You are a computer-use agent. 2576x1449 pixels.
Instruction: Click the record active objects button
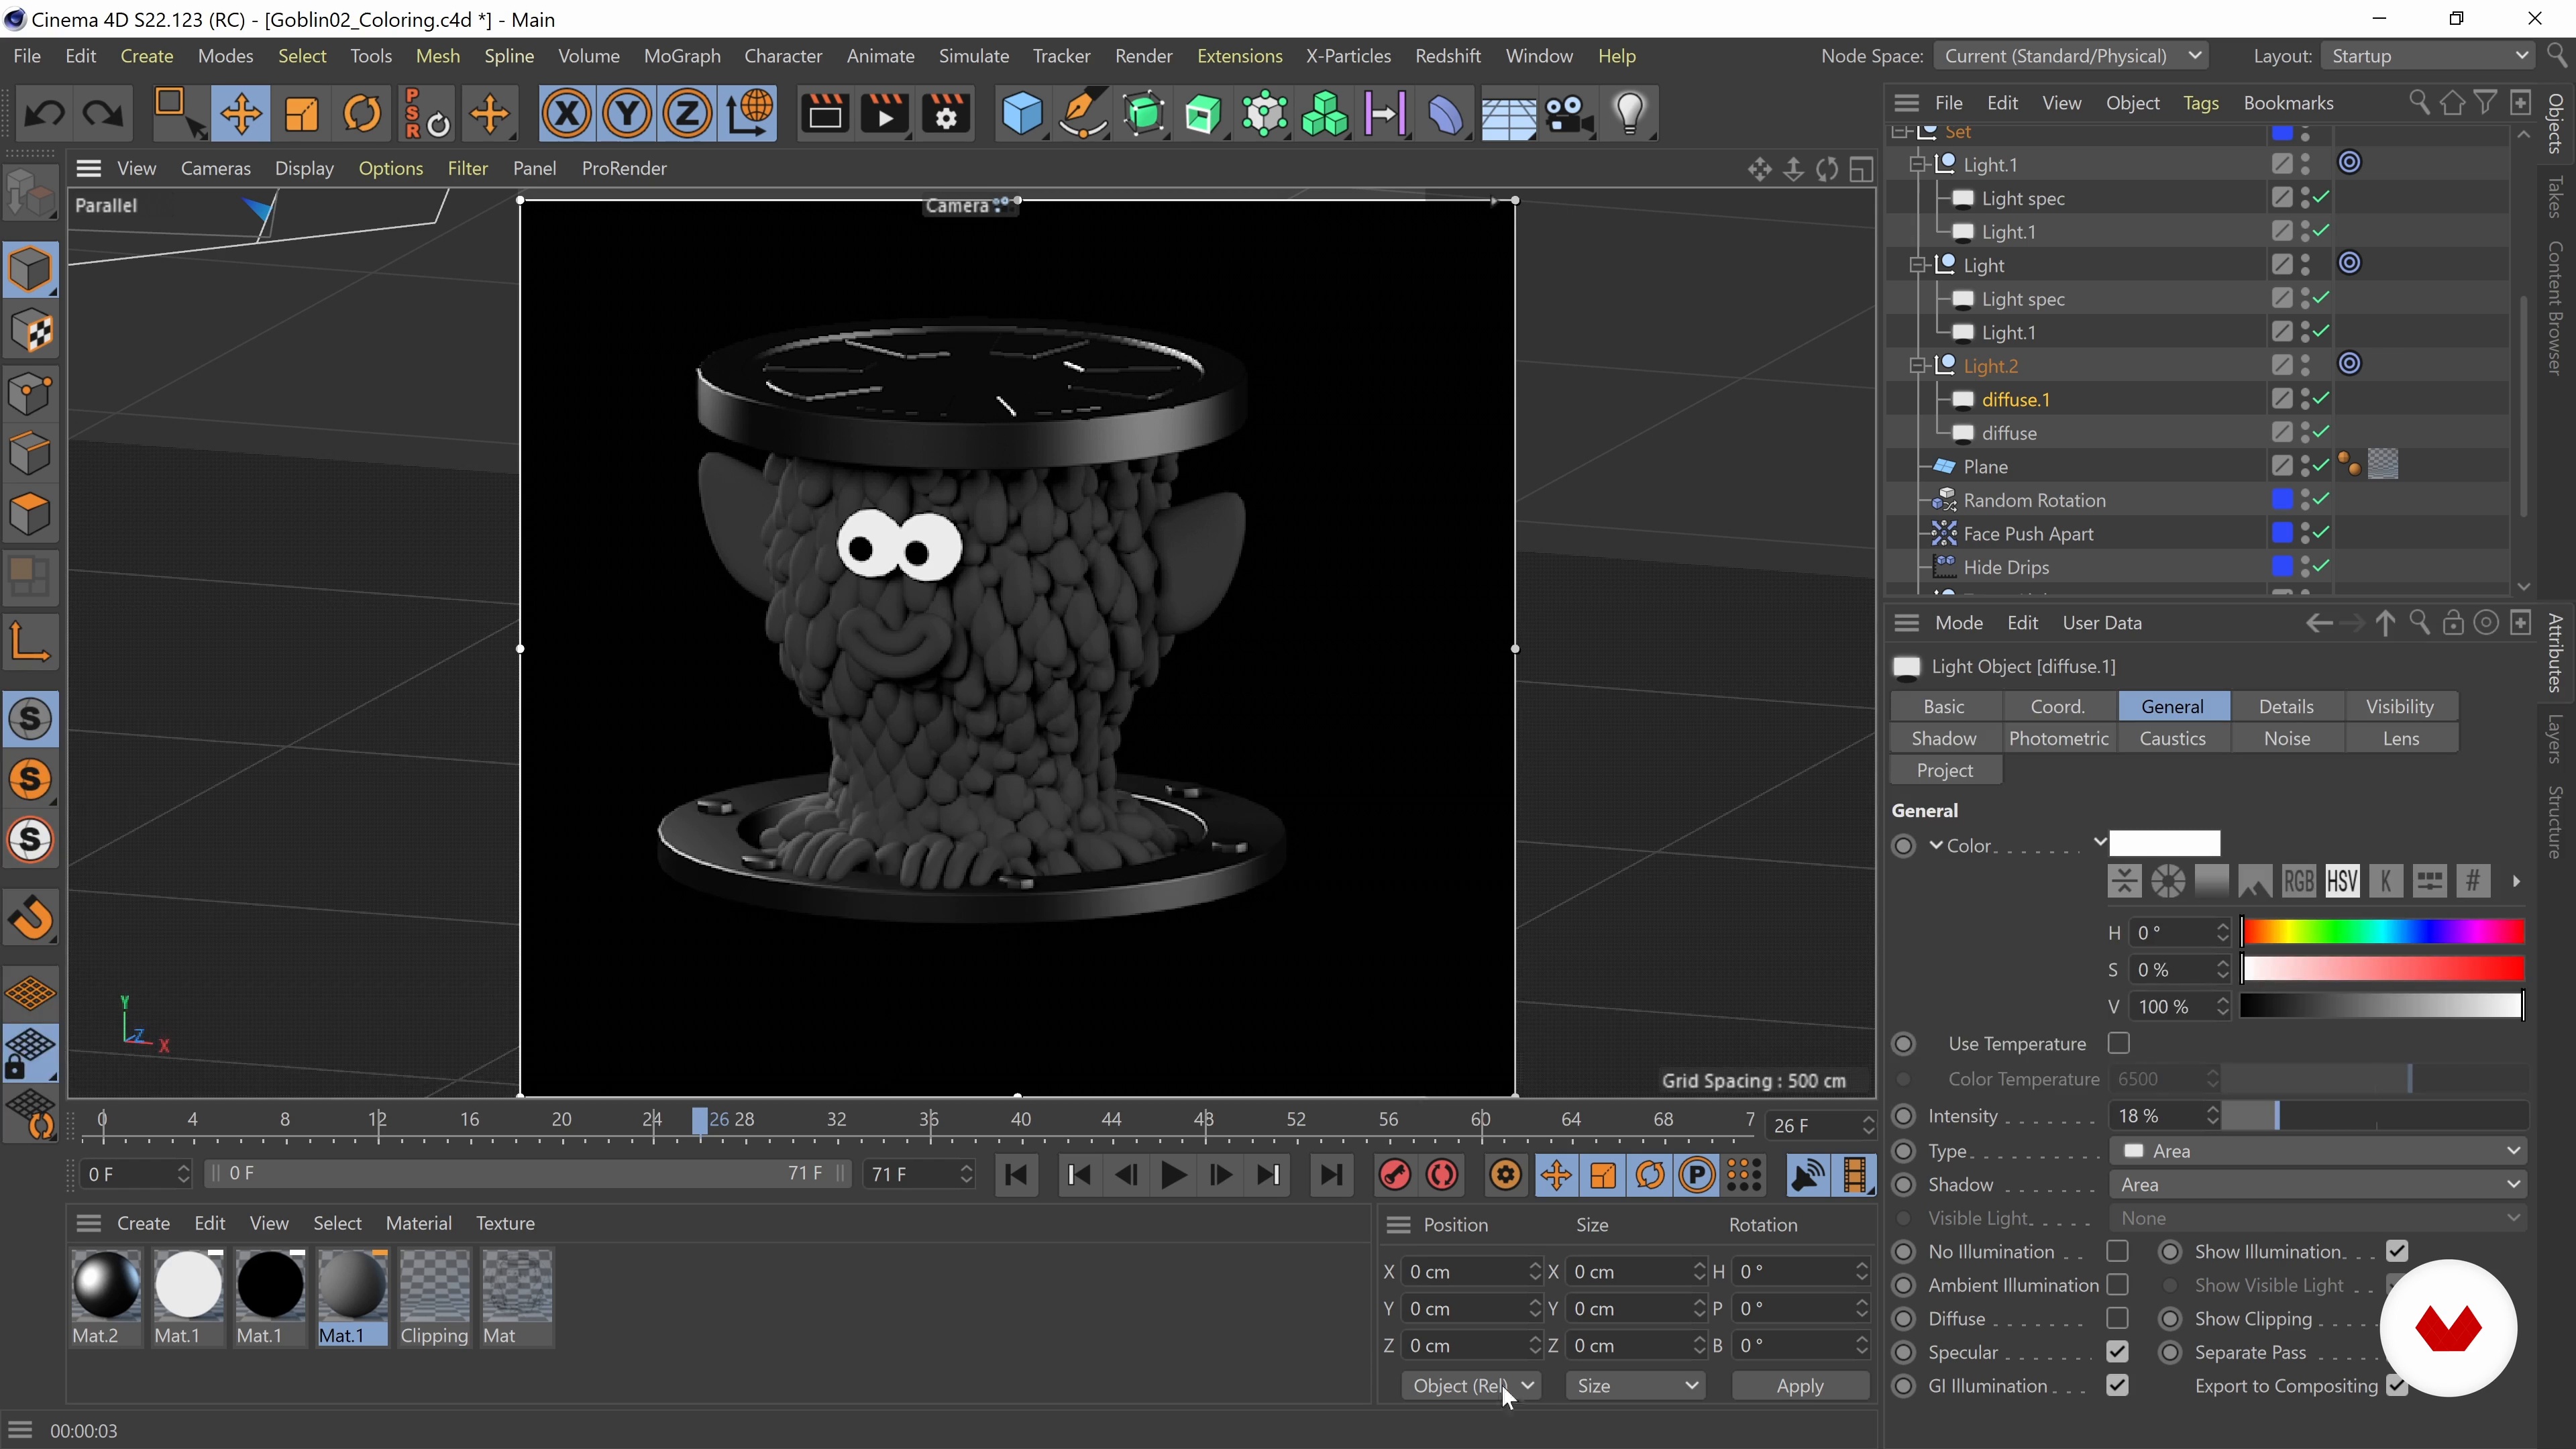click(x=1395, y=1175)
